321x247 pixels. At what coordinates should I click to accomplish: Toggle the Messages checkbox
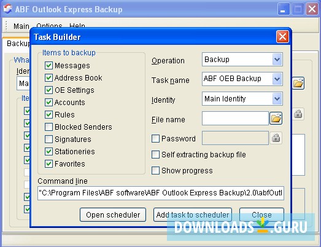pyautogui.click(x=48, y=66)
